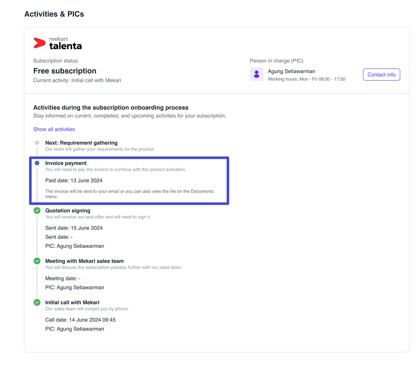The width and height of the screenshot is (419, 365).
Task: Click the Meeting with Mekari sales team title
Action: [85, 261]
